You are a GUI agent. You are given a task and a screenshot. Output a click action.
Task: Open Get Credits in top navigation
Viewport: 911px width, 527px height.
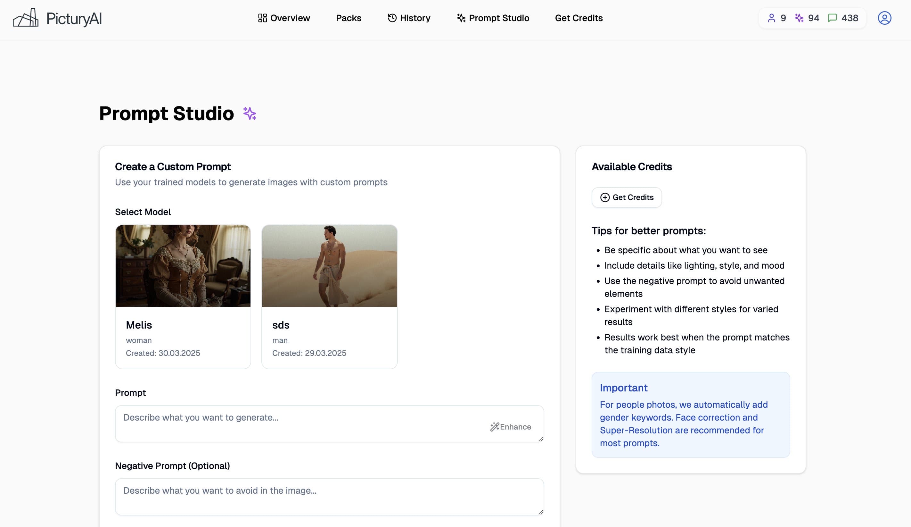tap(579, 18)
